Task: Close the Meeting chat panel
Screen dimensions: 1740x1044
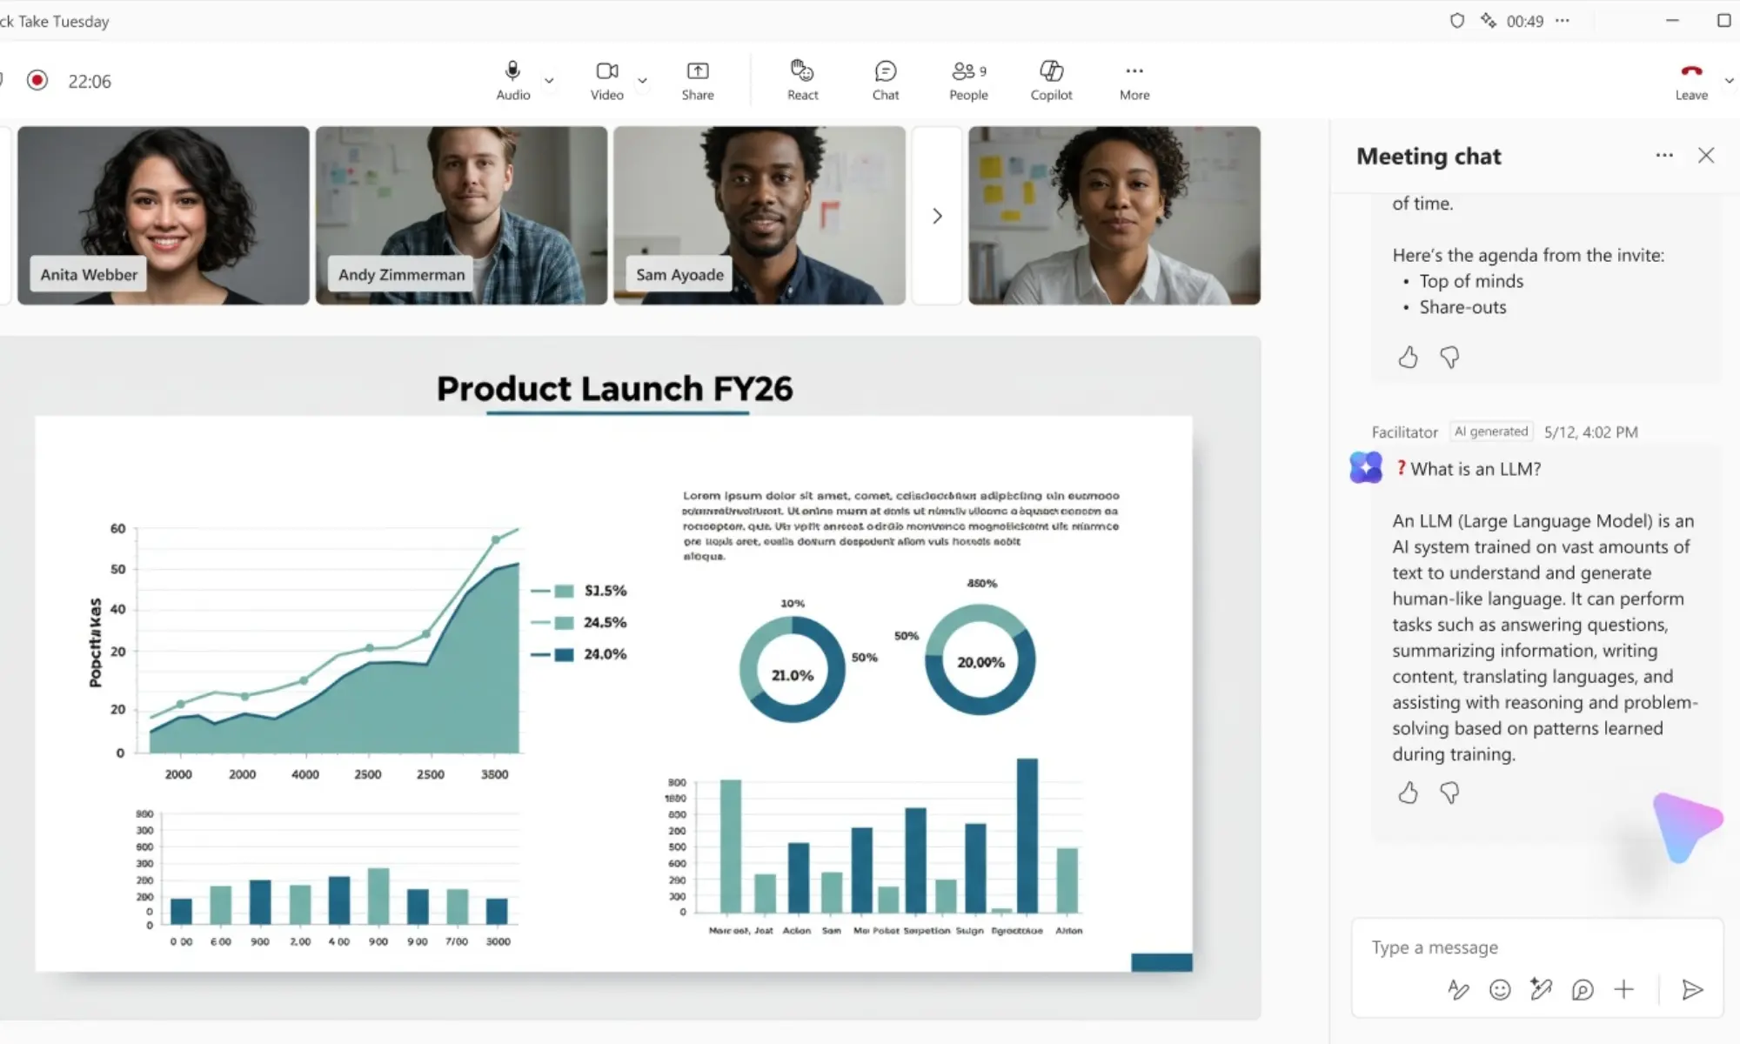Action: pyautogui.click(x=1706, y=155)
